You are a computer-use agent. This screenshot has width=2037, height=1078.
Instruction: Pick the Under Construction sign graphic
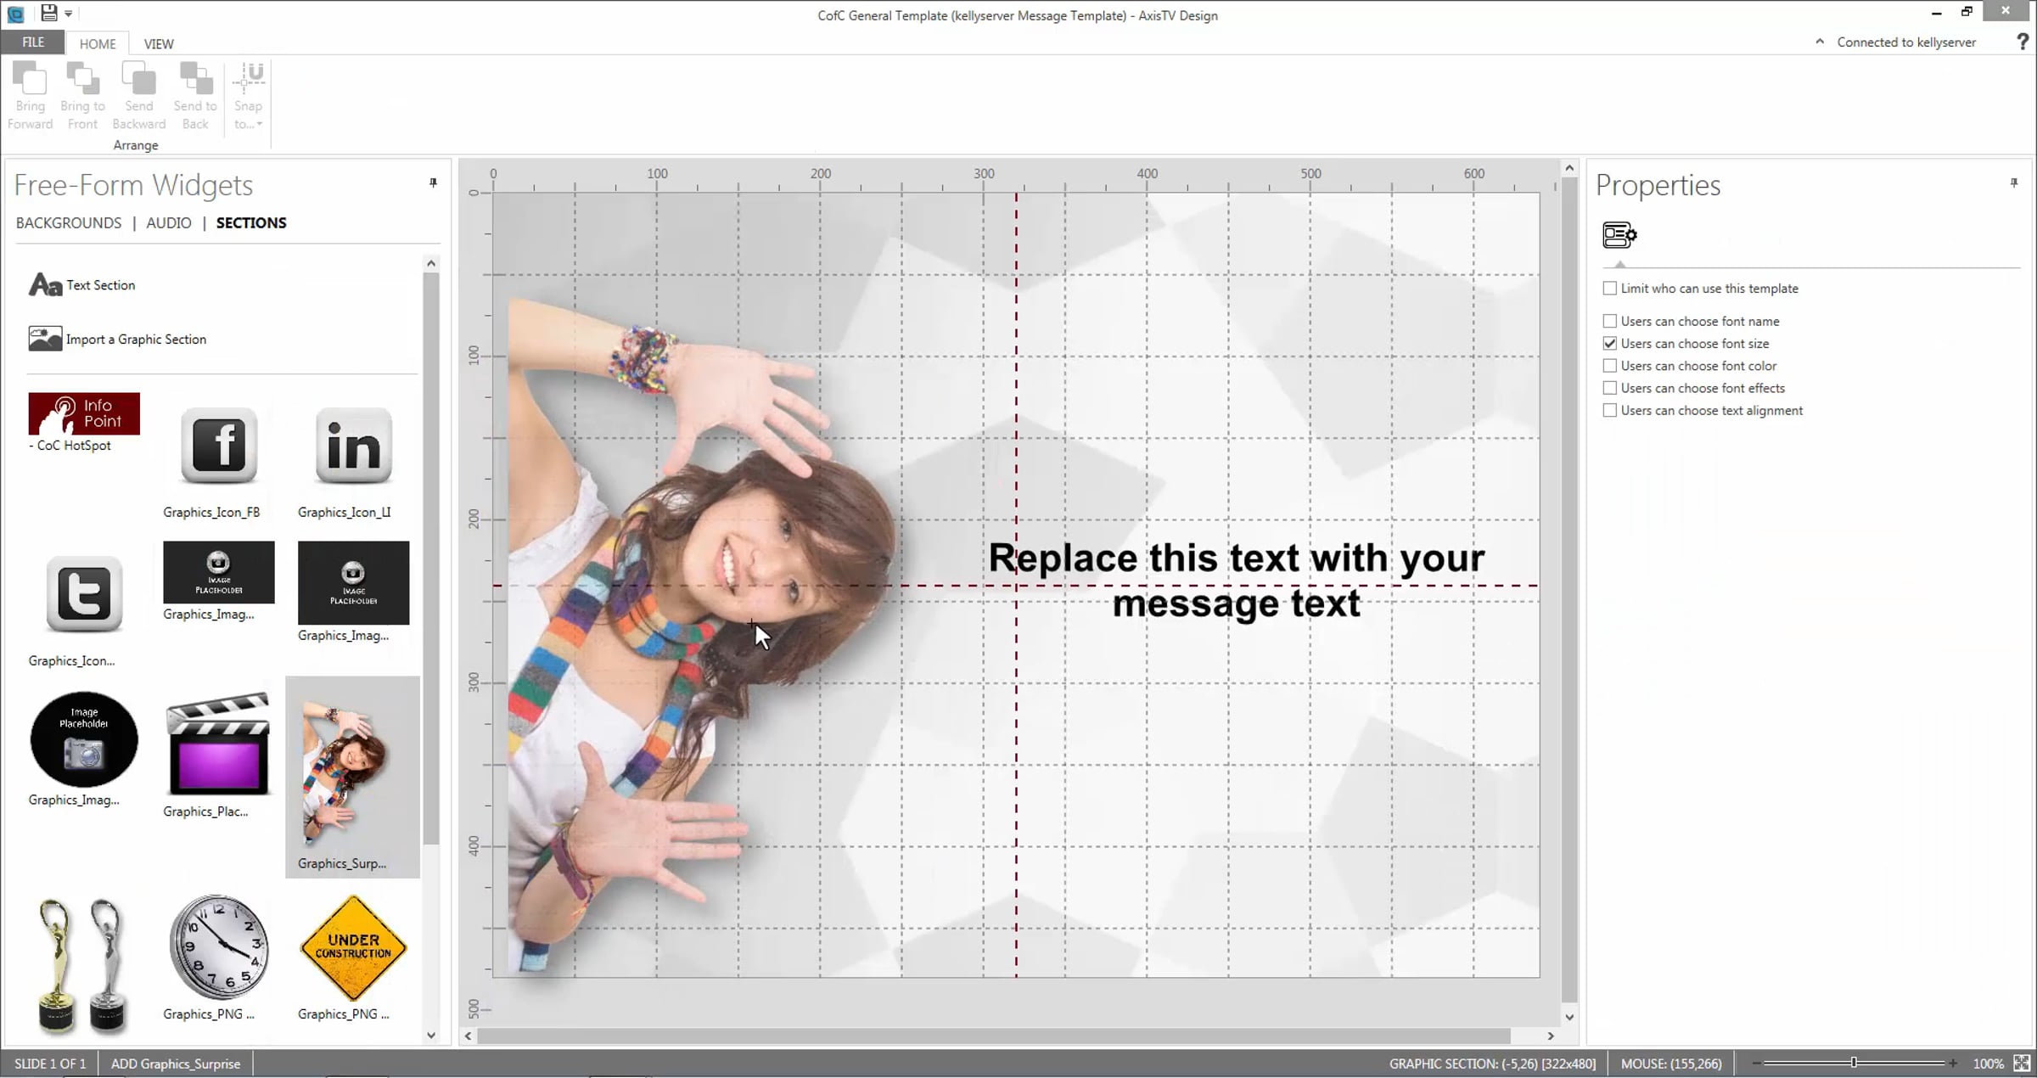(353, 947)
